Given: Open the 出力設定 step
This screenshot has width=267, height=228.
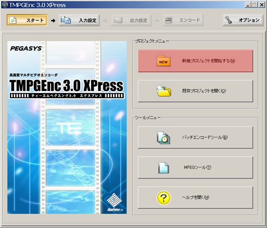Looking at the screenshot, I should pyautogui.click(x=131, y=20).
